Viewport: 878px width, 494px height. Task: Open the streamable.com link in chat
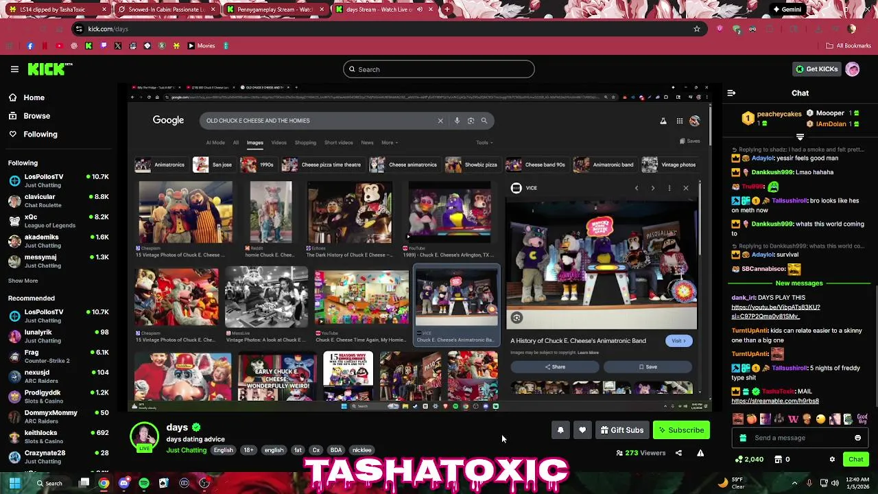[x=775, y=401]
